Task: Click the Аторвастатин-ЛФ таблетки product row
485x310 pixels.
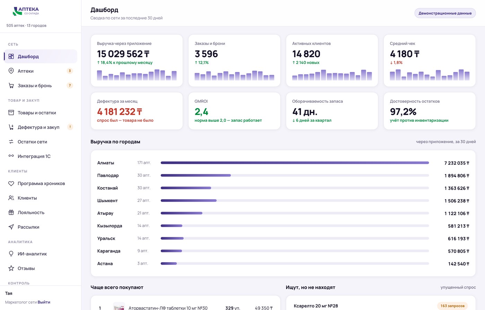Action: coord(185,308)
